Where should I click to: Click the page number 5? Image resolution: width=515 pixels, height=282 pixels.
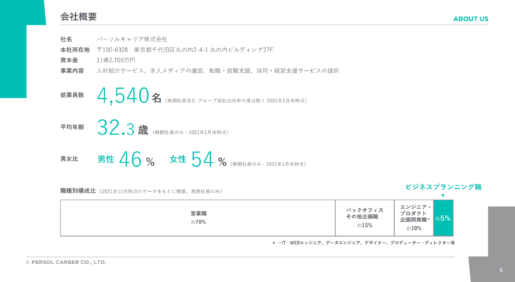501,270
